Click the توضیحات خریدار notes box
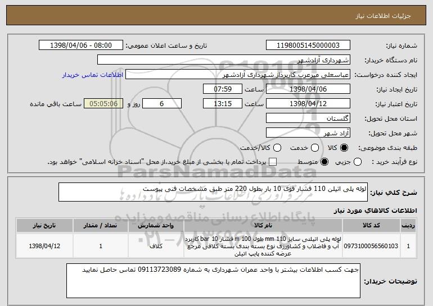433x306 pixels. click(213, 281)
